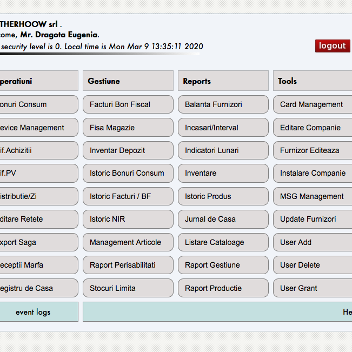Click the red logout button
352x352 pixels.
pyautogui.click(x=332, y=46)
